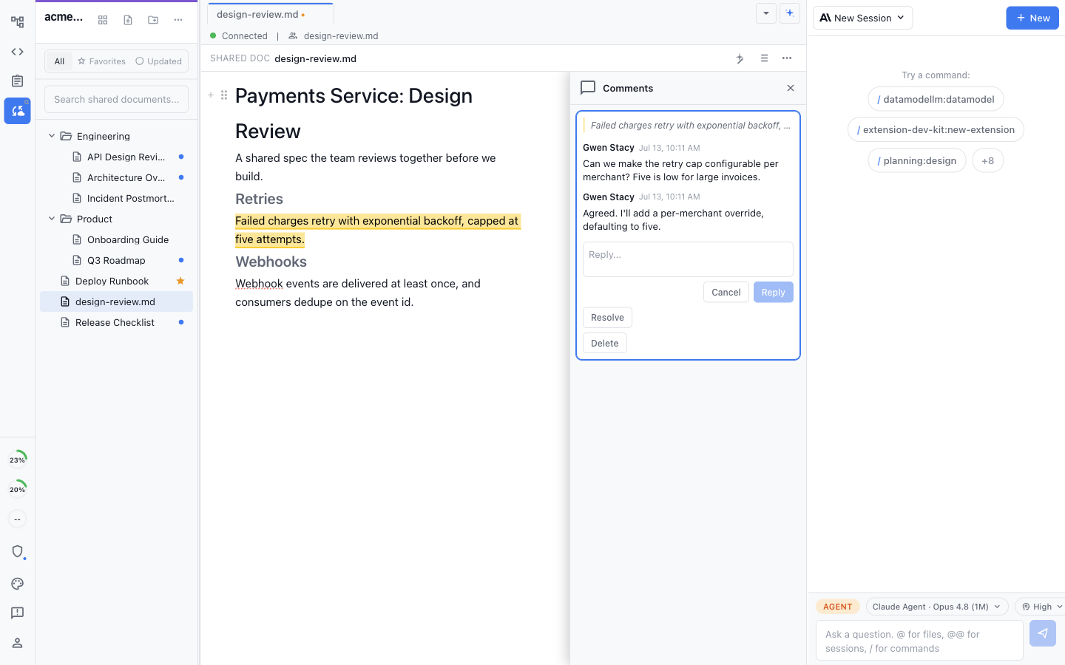Collapse the Product folder
The image size is (1065, 665).
point(52,219)
